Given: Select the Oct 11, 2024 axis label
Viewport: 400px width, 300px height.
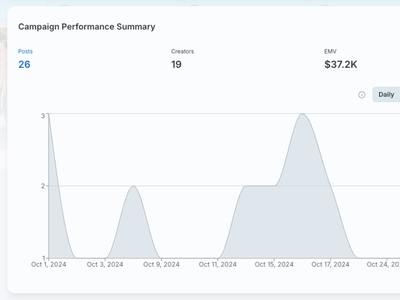Looking at the screenshot, I should (218, 264).
